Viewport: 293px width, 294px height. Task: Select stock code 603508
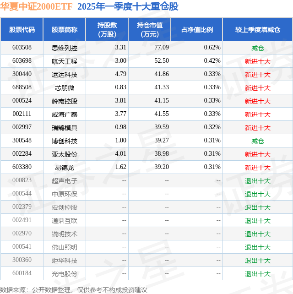(x=22, y=47)
